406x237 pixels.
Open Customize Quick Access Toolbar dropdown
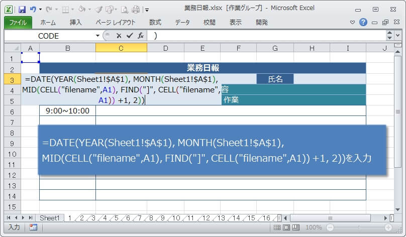pos(147,10)
